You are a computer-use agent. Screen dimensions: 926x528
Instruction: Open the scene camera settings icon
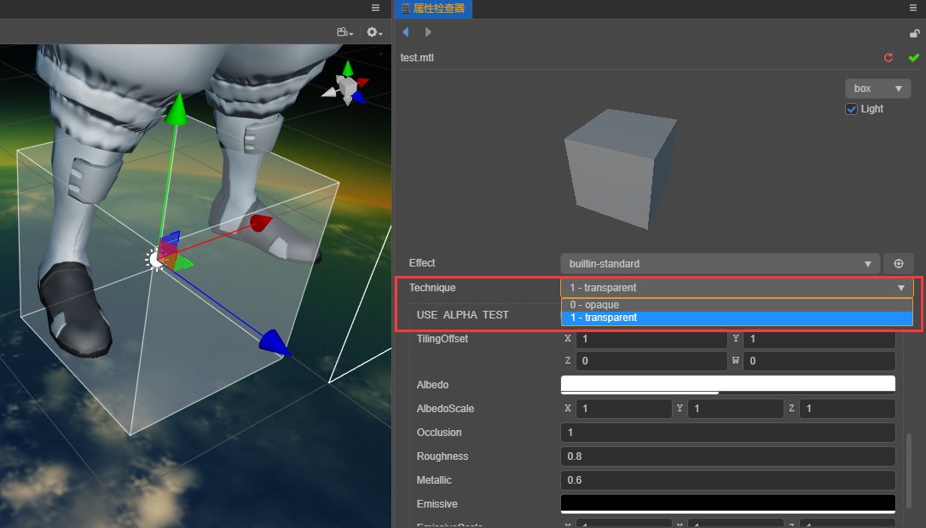coord(344,32)
